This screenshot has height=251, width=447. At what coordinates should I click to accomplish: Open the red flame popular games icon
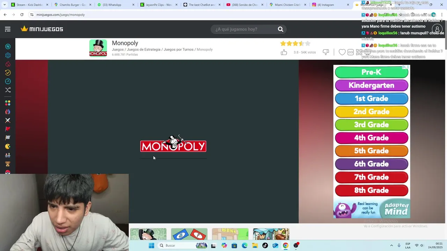coord(8,64)
